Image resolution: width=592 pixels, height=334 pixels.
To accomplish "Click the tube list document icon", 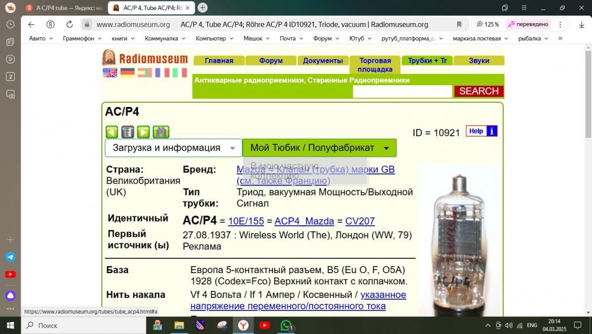I will 127,132.
